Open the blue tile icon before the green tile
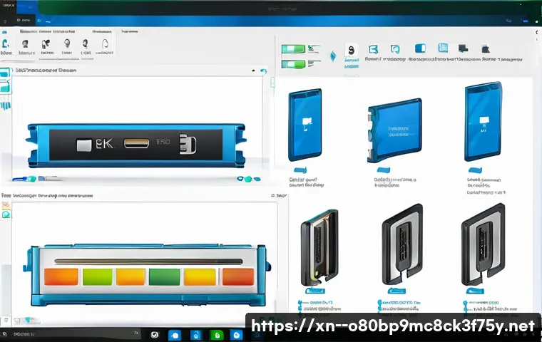Viewport: 542px width, 342px height. point(196,335)
